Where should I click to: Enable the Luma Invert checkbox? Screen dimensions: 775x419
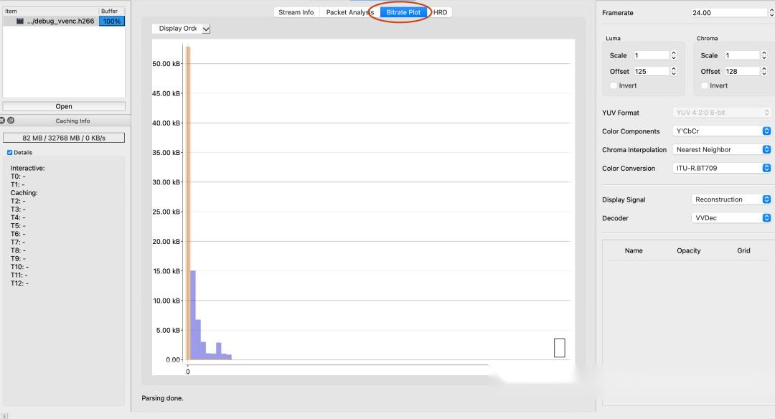click(x=614, y=85)
